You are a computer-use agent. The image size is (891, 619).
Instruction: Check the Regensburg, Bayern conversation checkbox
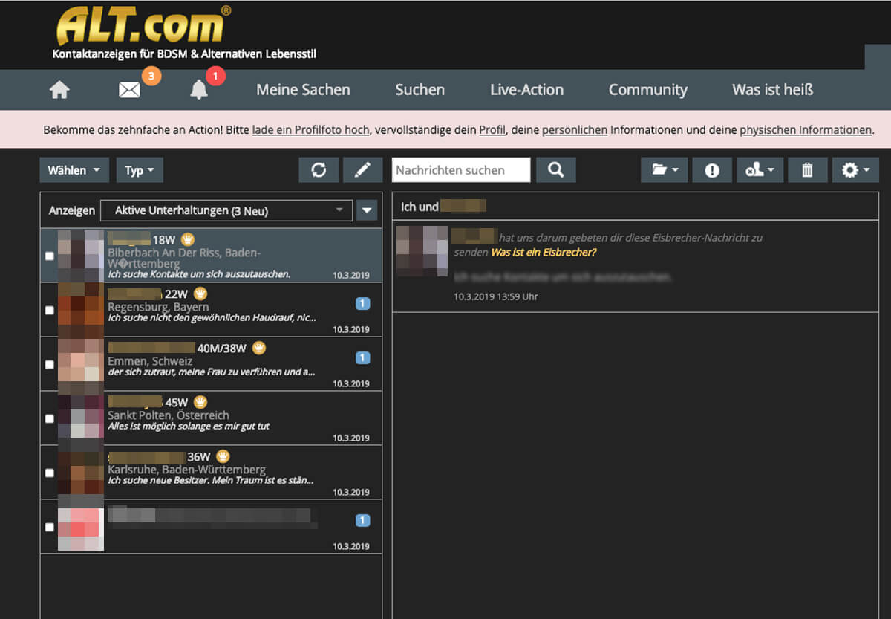(x=50, y=310)
